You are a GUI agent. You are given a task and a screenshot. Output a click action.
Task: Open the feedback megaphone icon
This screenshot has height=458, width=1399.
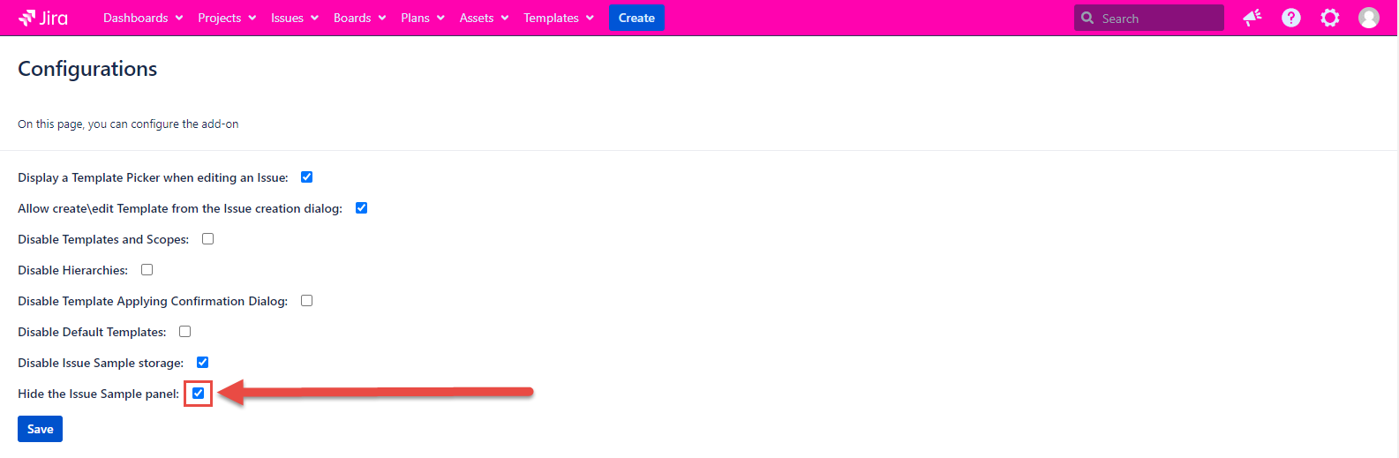point(1252,18)
